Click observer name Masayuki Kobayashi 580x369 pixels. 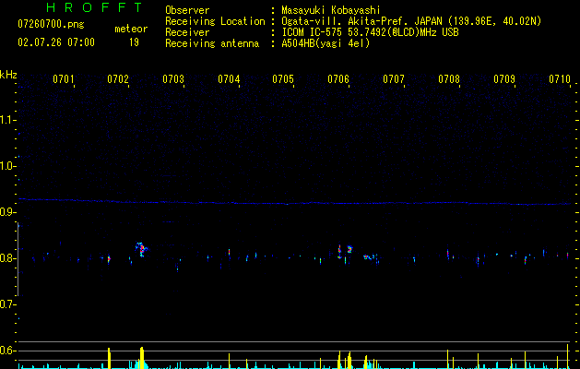pyautogui.click(x=331, y=10)
